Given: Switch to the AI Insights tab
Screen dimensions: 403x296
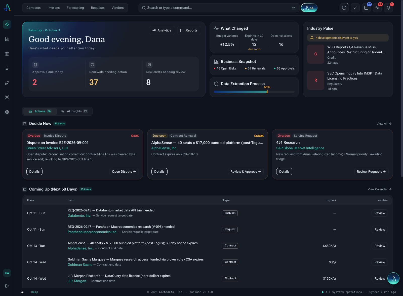Looking at the screenshot, I should pyautogui.click(x=74, y=111).
